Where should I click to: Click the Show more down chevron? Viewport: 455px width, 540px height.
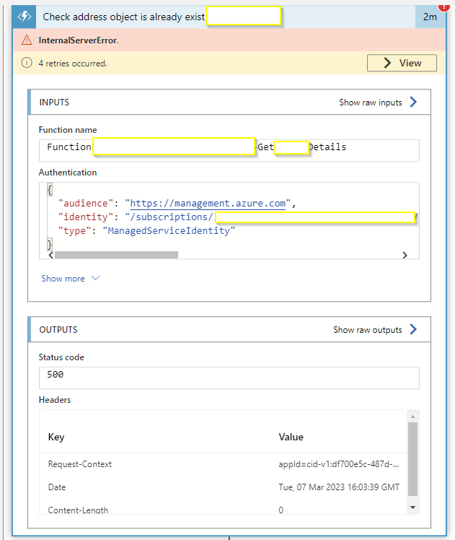(96, 278)
